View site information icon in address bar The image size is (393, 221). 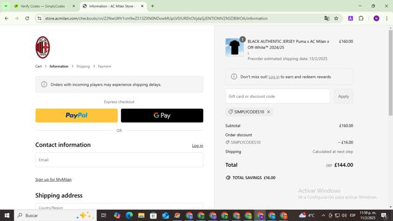[39, 18]
